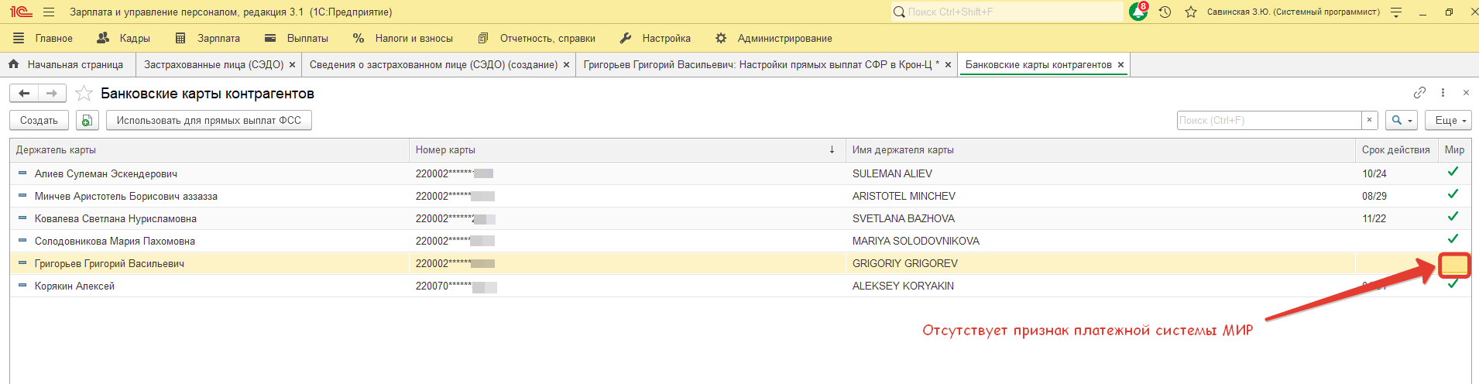Open the Зарплата menu section
1479x384 pixels.
coord(208,38)
